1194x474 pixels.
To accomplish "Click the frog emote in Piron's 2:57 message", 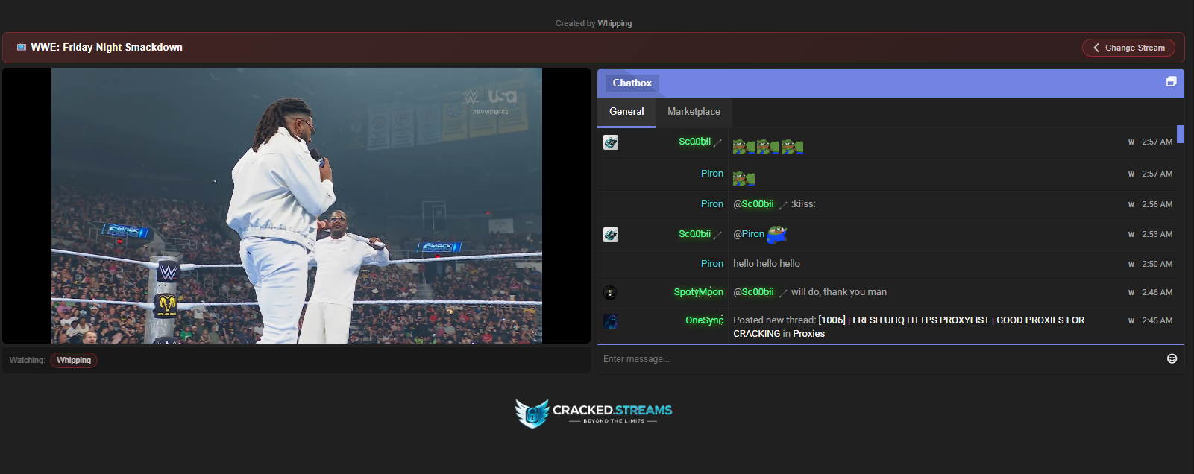I will 744,178.
